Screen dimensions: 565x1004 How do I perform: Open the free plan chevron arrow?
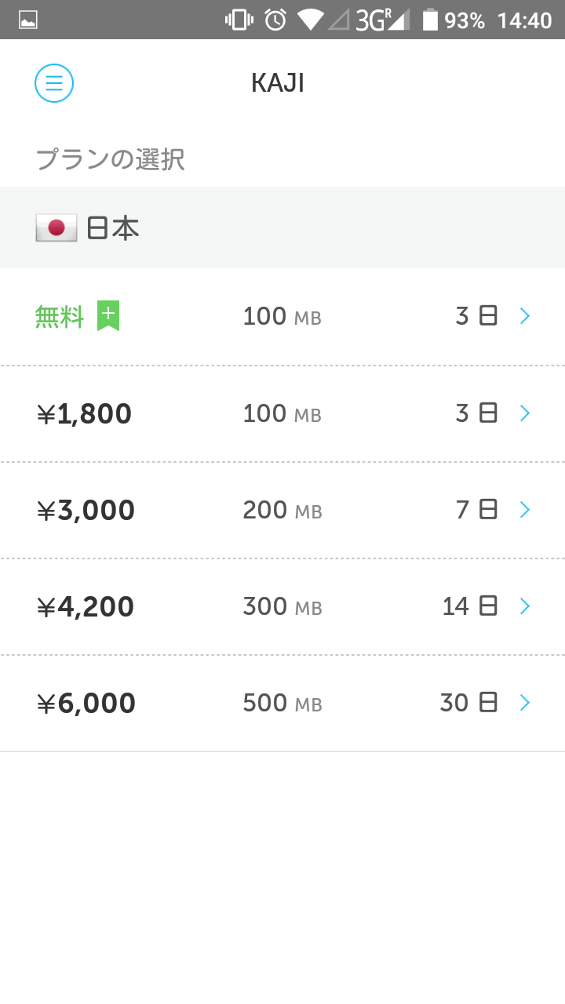[525, 316]
